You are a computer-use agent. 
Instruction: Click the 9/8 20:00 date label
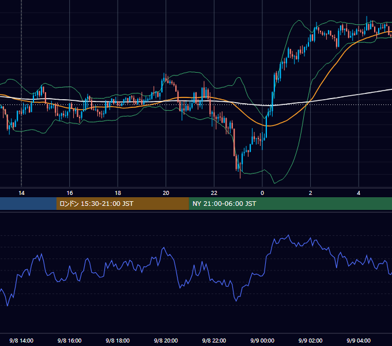click(166, 340)
